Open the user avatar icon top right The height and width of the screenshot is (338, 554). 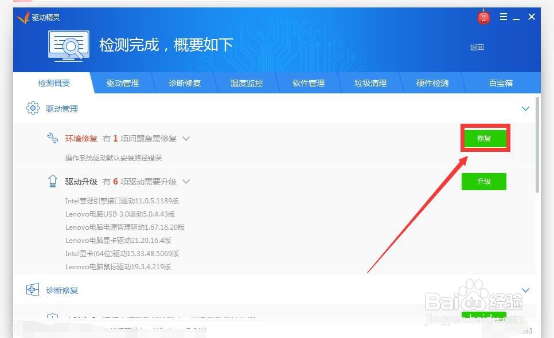pos(483,17)
